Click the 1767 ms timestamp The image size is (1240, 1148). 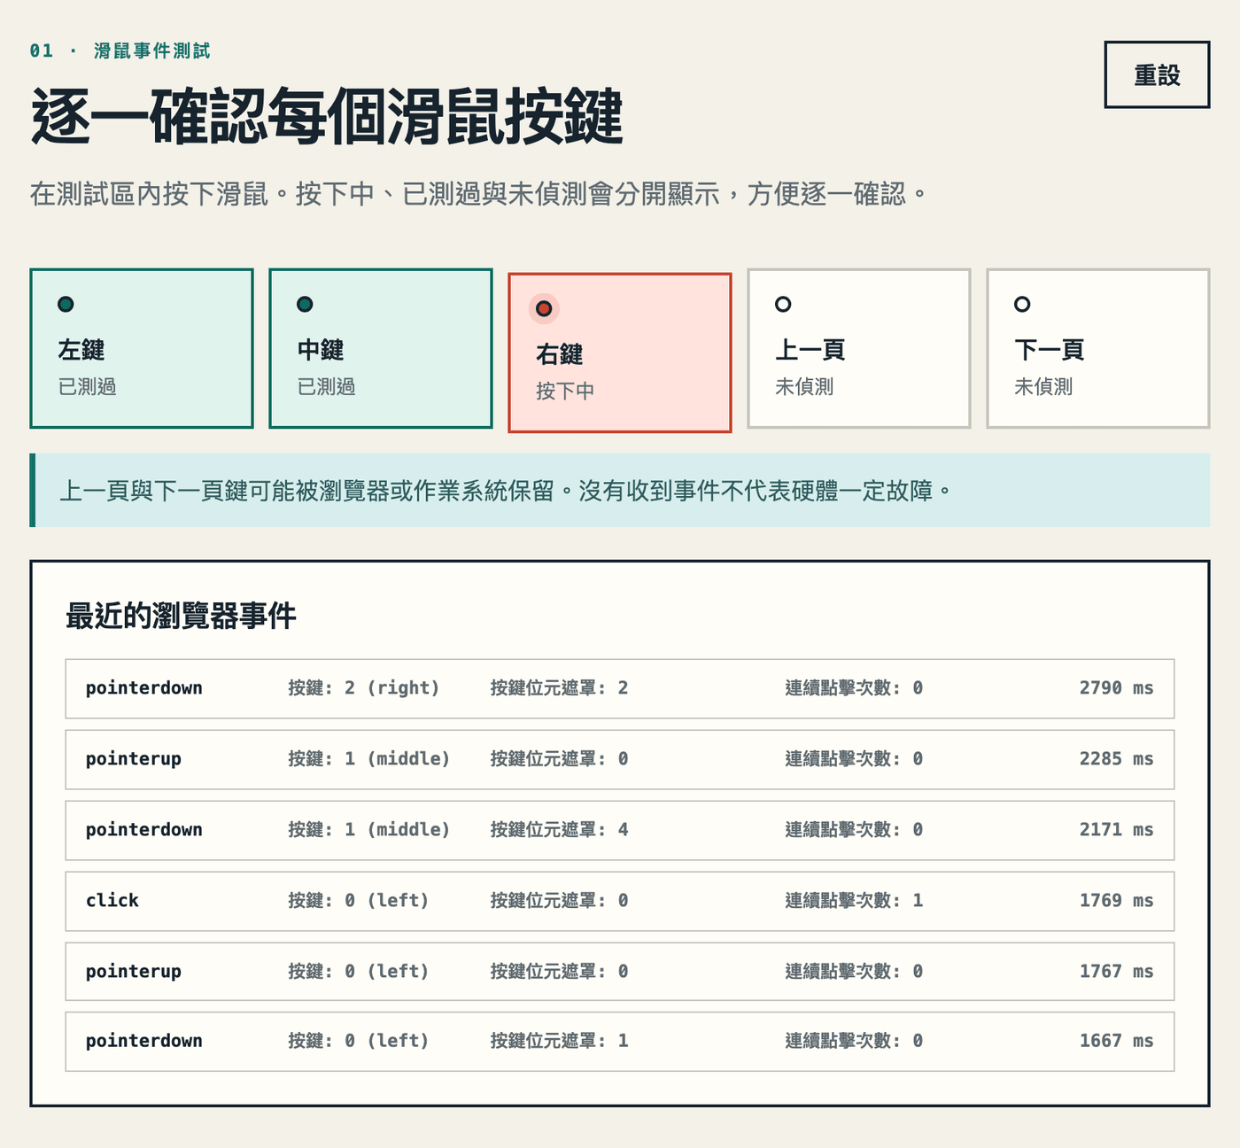coord(1116,972)
